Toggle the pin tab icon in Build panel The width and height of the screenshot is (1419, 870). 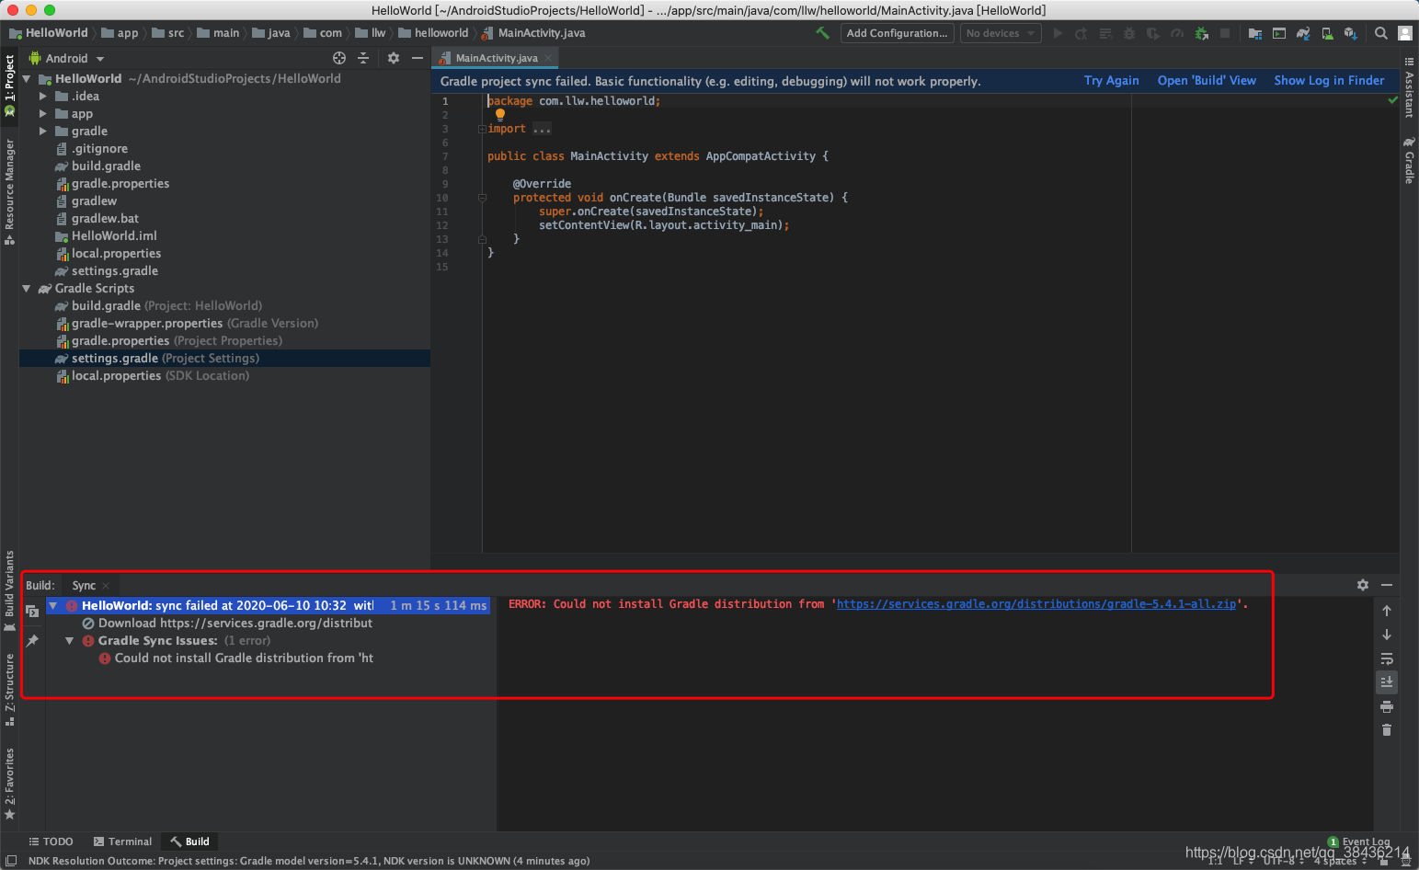[x=32, y=640]
